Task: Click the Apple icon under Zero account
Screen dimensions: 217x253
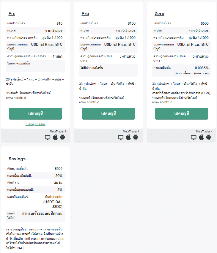Action: [x=201, y=137]
